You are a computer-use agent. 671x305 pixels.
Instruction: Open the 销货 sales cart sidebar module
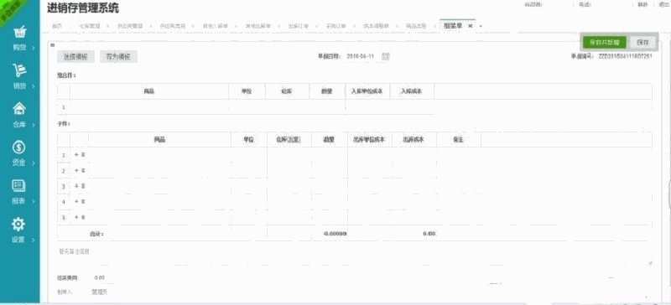coord(19,76)
